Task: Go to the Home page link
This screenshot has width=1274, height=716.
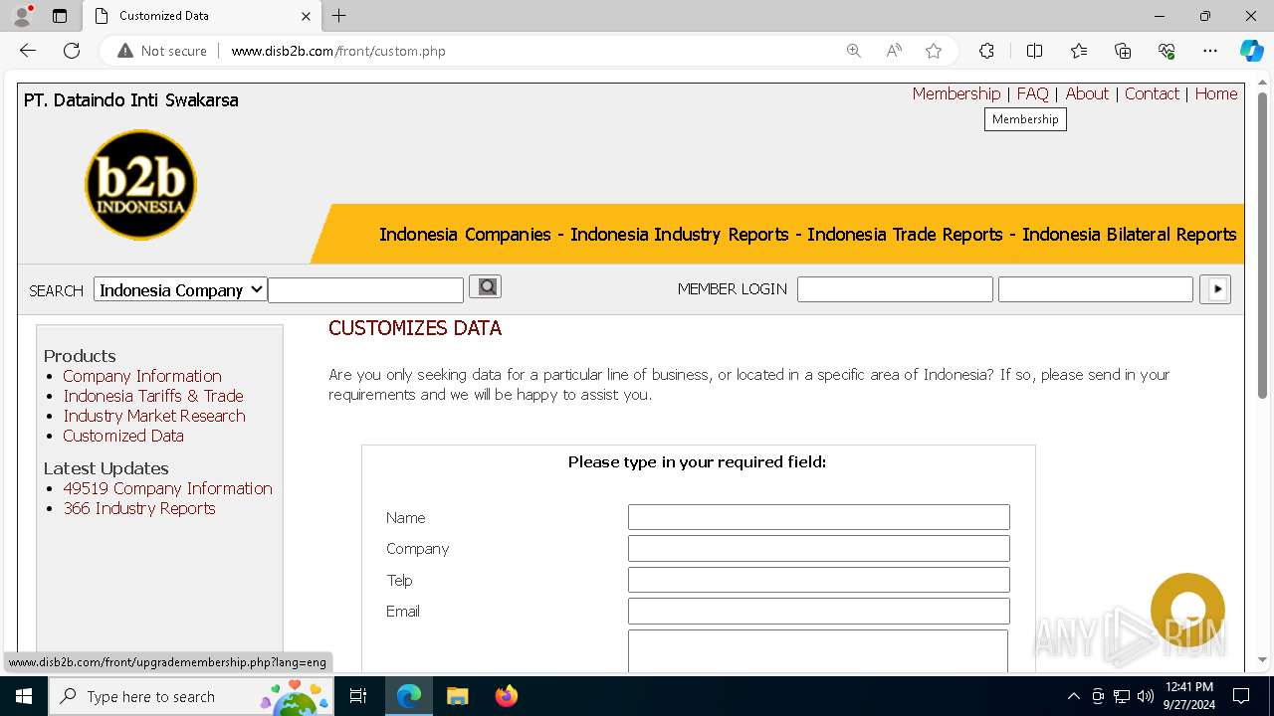Action: (x=1216, y=93)
